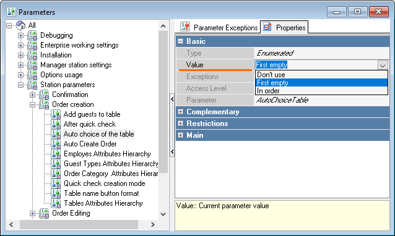The image size is (395, 236).
Task: Select Tables Attributes Hierarchy tree item
Action: coord(103,203)
